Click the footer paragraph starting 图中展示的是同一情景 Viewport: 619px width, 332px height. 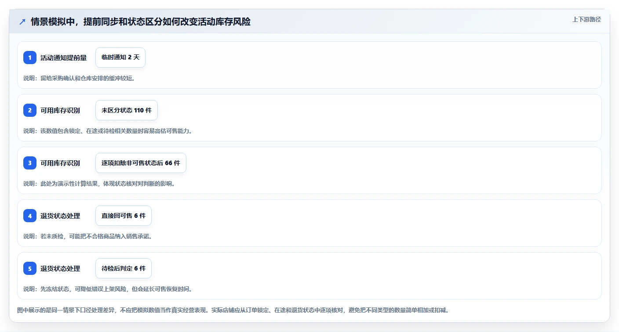tap(233, 310)
